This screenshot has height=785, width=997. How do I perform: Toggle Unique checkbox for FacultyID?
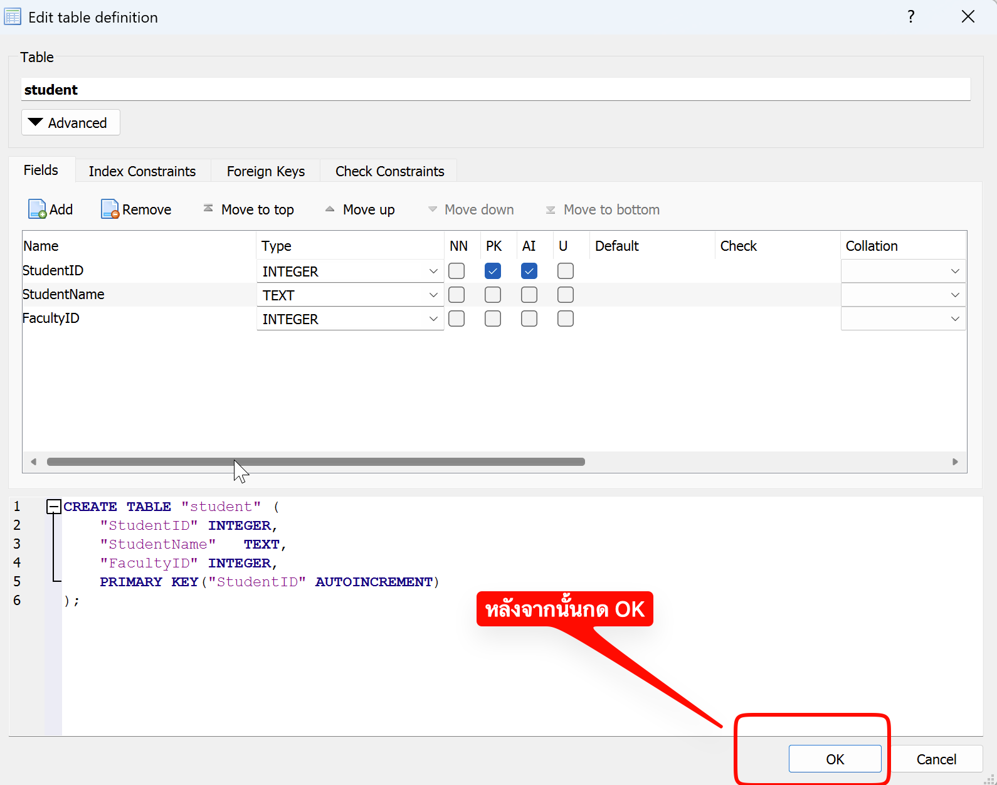(x=566, y=319)
